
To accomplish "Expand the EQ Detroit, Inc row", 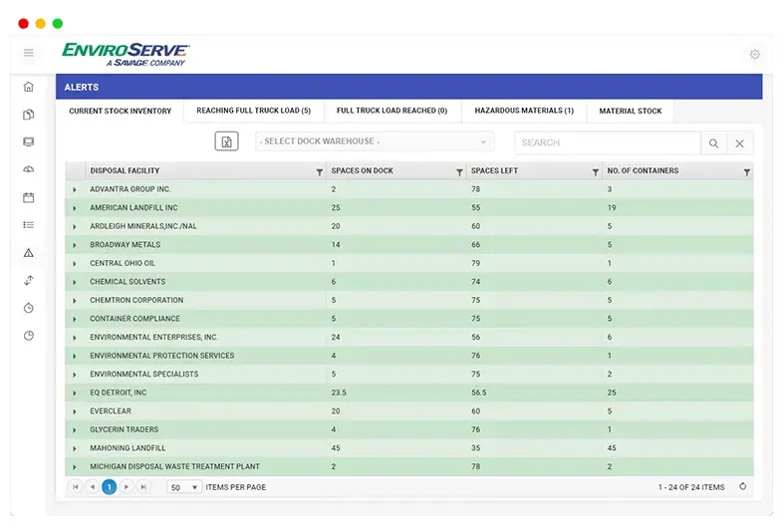I will point(75,394).
